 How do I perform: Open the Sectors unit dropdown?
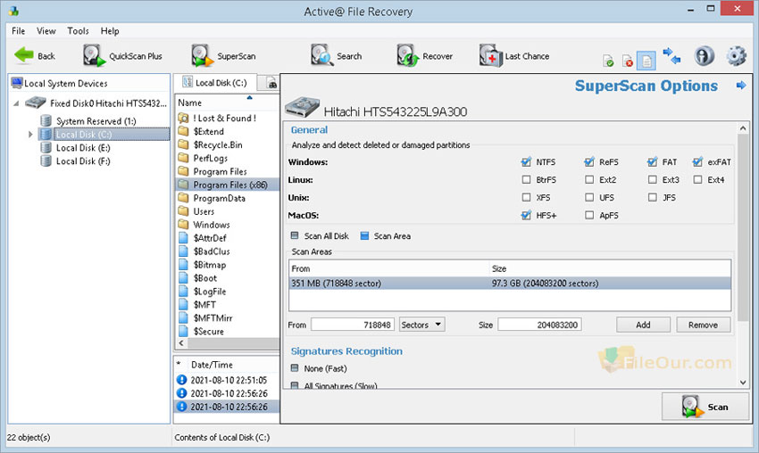tap(421, 325)
